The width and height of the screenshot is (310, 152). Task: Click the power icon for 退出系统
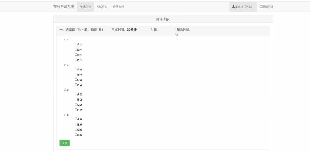tap(261, 6)
